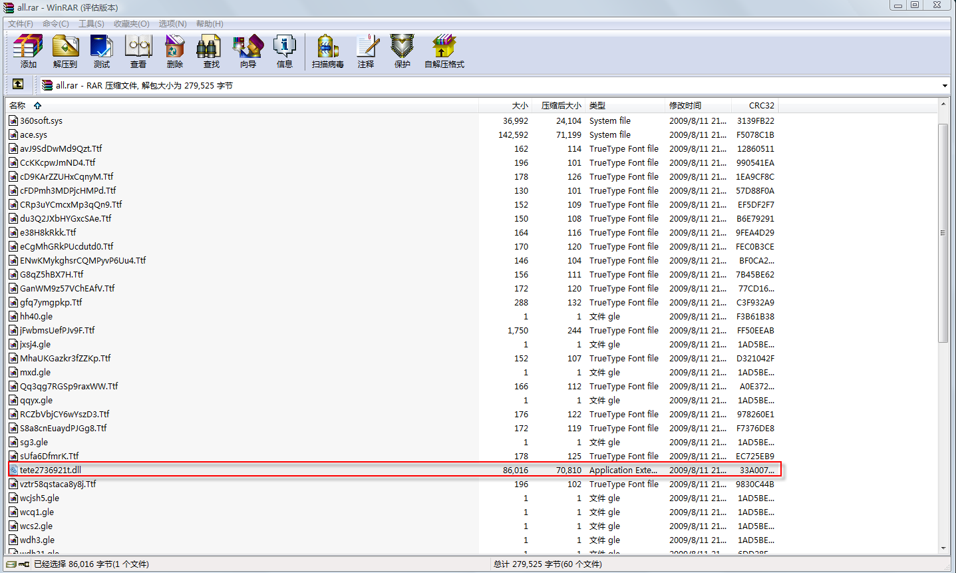Select file du3Q2JXbHYGxcSAe.Ttf
Image resolution: width=956 pixels, height=573 pixels.
[x=65, y=218]
